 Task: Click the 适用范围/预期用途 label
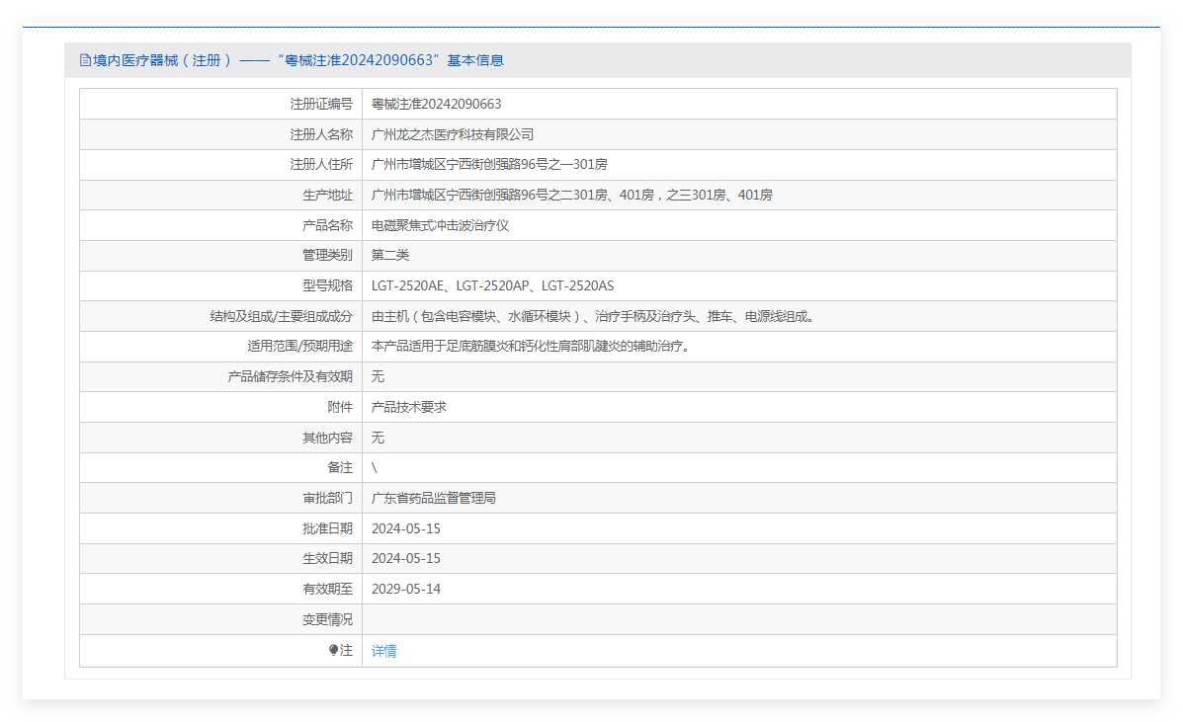tap(300, 347)
